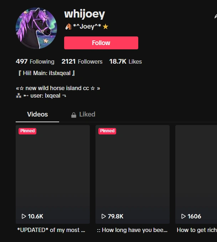217x242 pixels.
Task: Open the Videos tab
Action: tap(37, 114)
